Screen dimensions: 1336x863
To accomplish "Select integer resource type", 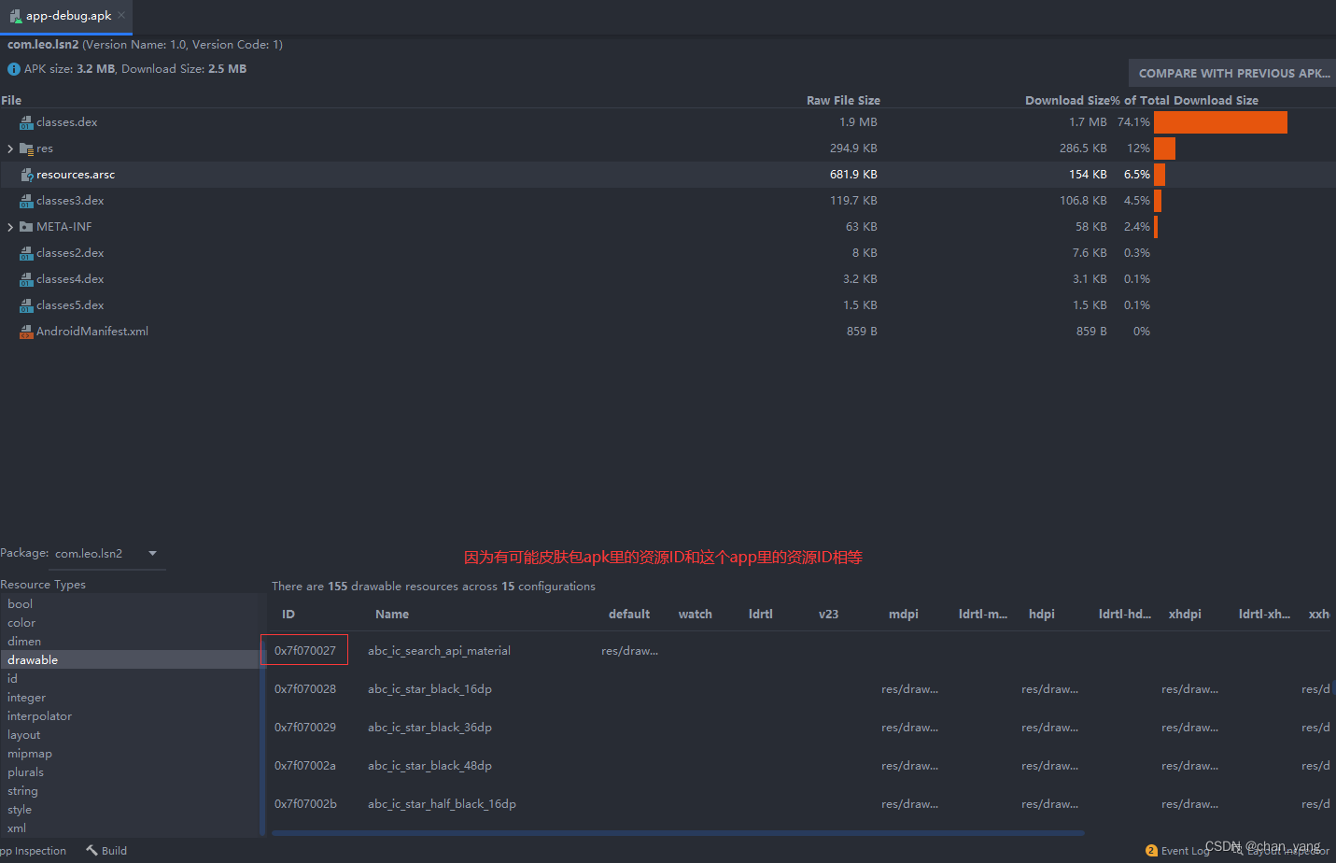I will (131, 698).
